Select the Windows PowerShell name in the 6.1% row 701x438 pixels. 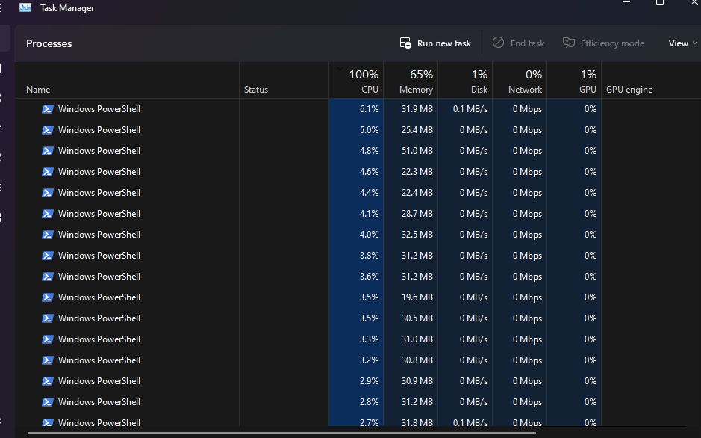(99, 109)
